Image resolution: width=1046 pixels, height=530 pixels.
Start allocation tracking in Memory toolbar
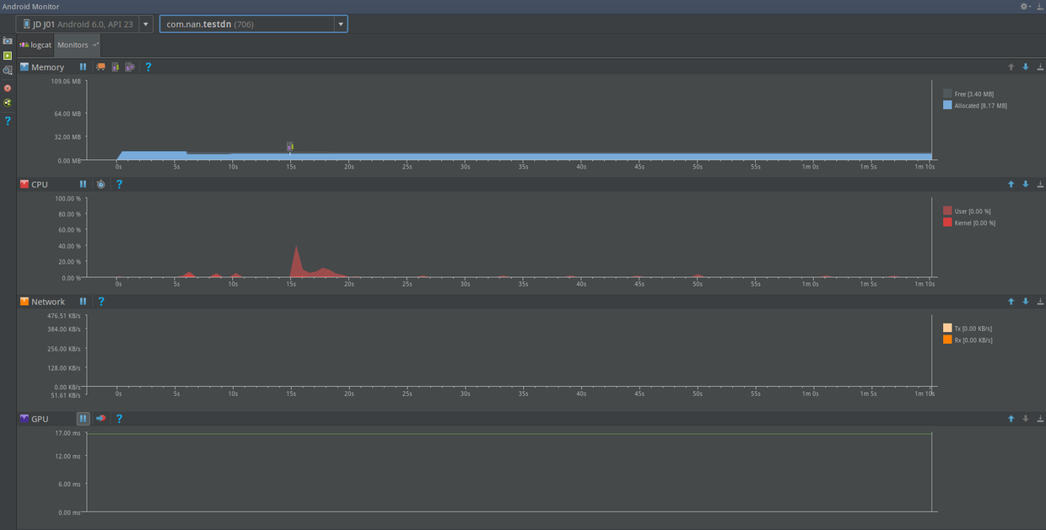click(130, 67)
